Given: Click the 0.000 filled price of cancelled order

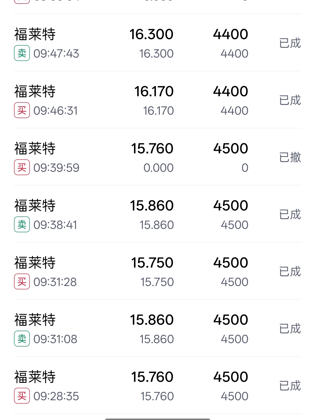Looking at the screenshot, I should [159, 168].
